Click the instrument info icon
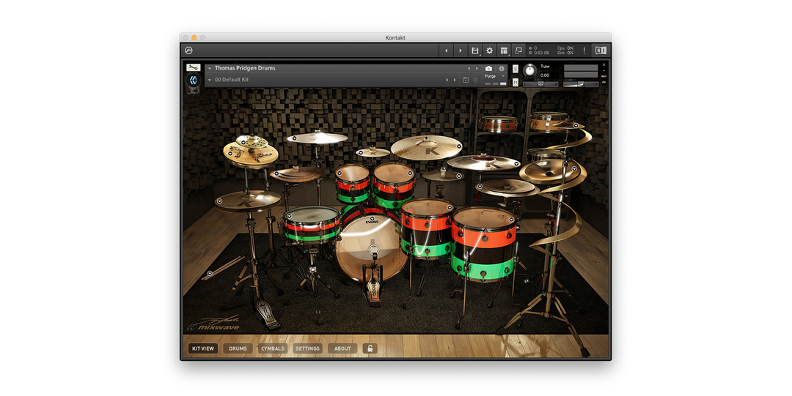The width and height of the screenshot is (792, 396). point(502,68)
